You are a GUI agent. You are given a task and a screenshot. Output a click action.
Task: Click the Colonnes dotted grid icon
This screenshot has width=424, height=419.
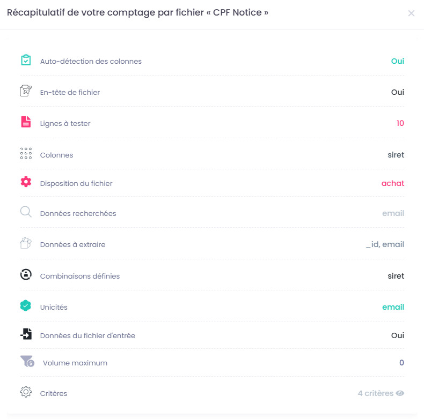[x=26, y=154]
